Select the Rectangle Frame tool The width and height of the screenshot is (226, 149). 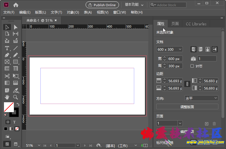tap(7, 62)
